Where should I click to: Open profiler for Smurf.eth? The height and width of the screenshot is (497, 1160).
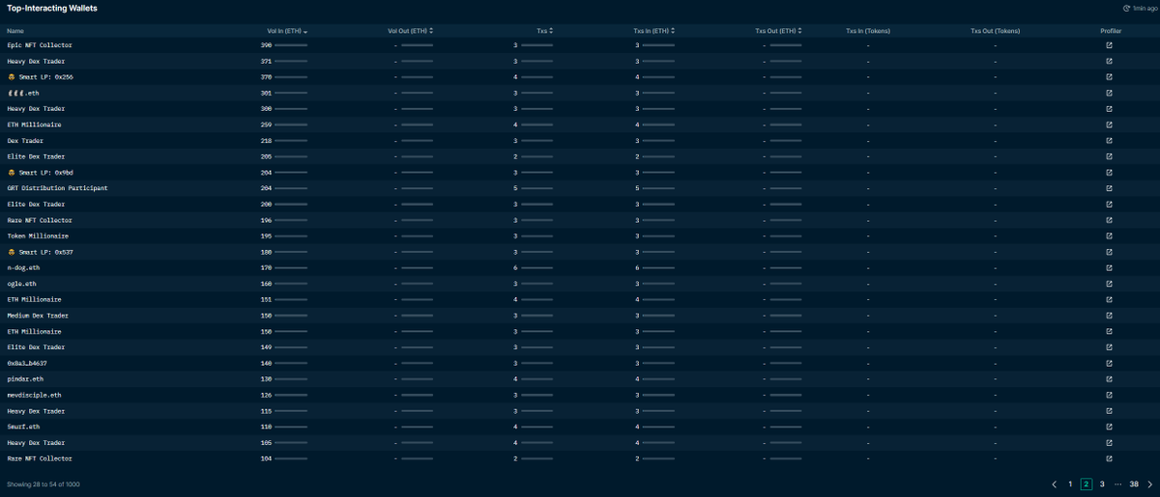1109,427
